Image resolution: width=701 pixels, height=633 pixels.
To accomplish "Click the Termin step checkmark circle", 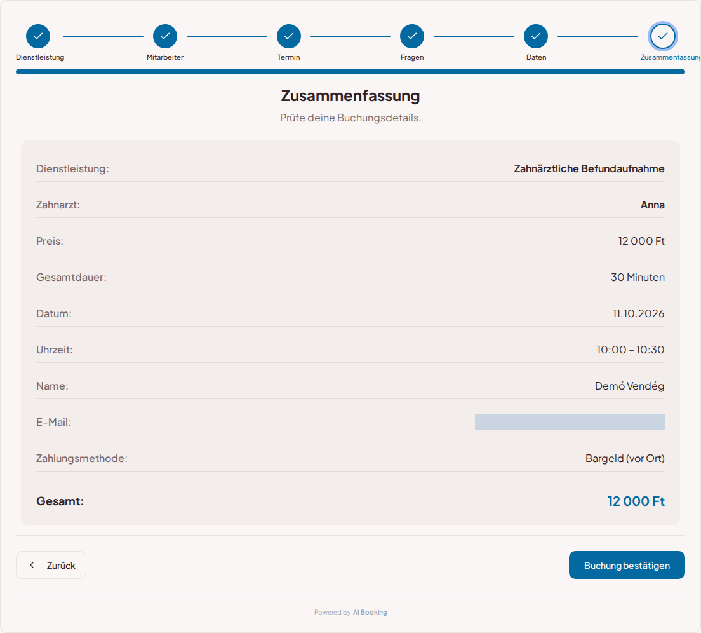I will (289, 36).
